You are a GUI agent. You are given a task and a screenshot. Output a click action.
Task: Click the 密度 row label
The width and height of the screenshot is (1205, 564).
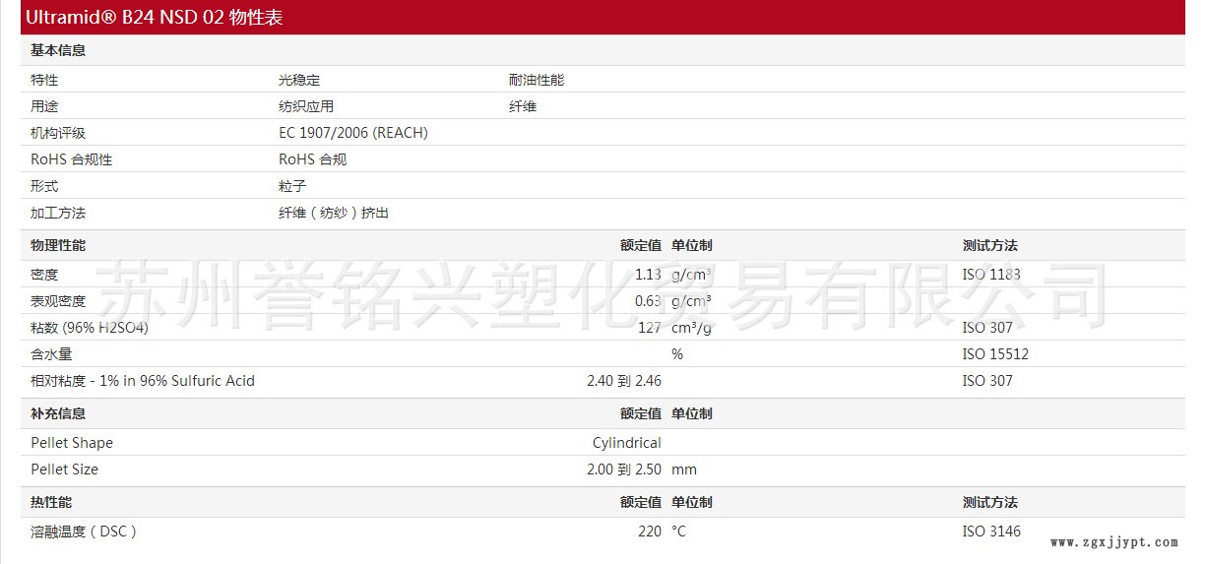(44, 275)
